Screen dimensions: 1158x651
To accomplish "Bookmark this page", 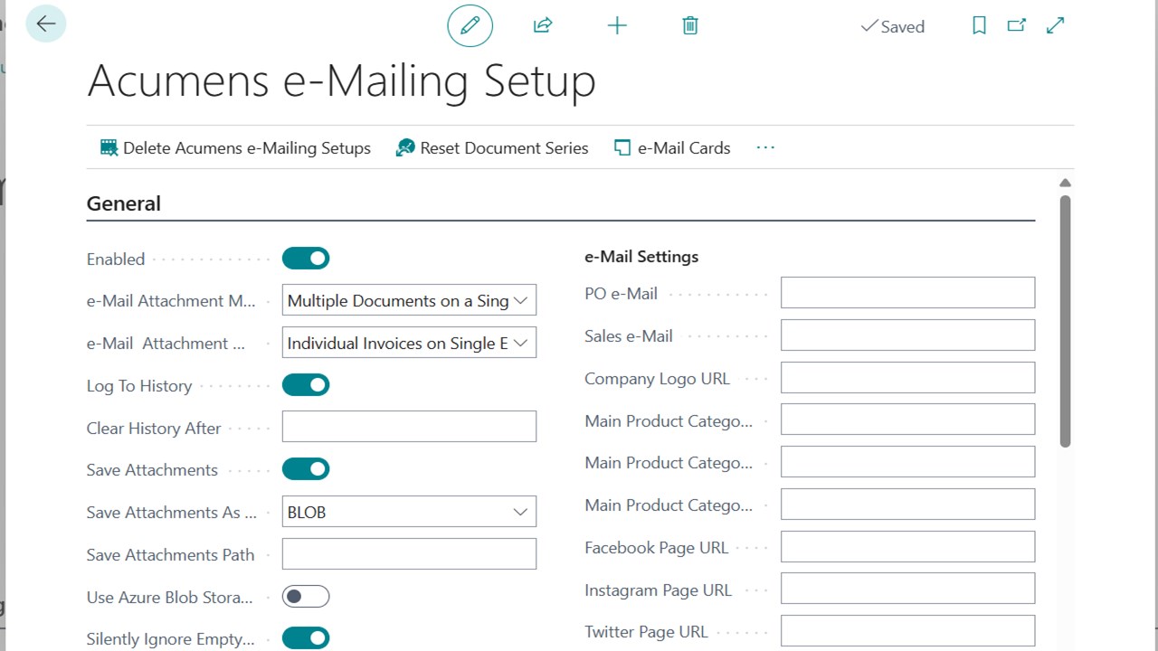I will pos(979,25).
